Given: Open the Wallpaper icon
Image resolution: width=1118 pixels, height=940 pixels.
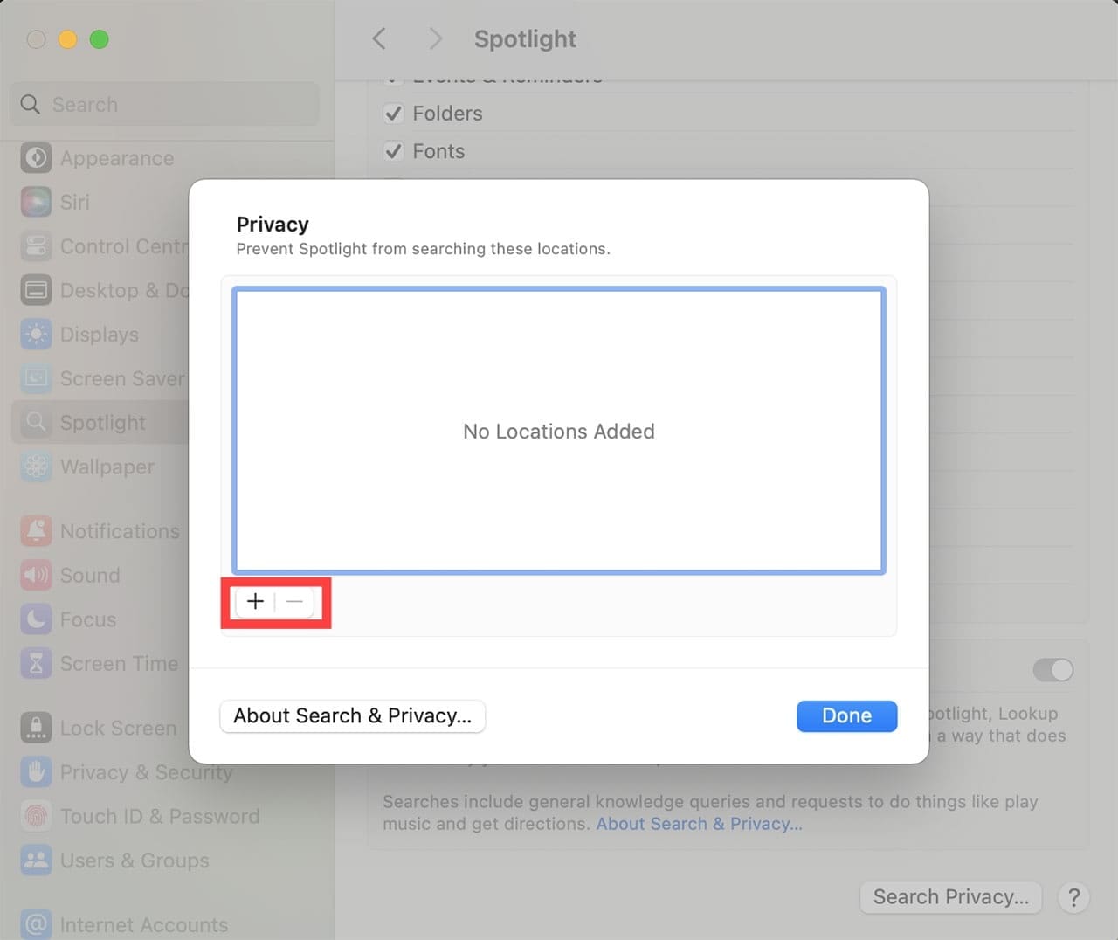Looking at the screenshot, I should point(36,467).
